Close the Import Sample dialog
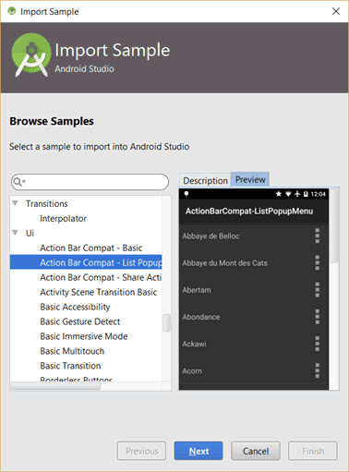 click(x=336, y=11)
